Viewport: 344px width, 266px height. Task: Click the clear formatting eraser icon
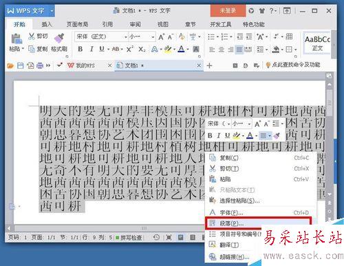click(x=182, y=37)
